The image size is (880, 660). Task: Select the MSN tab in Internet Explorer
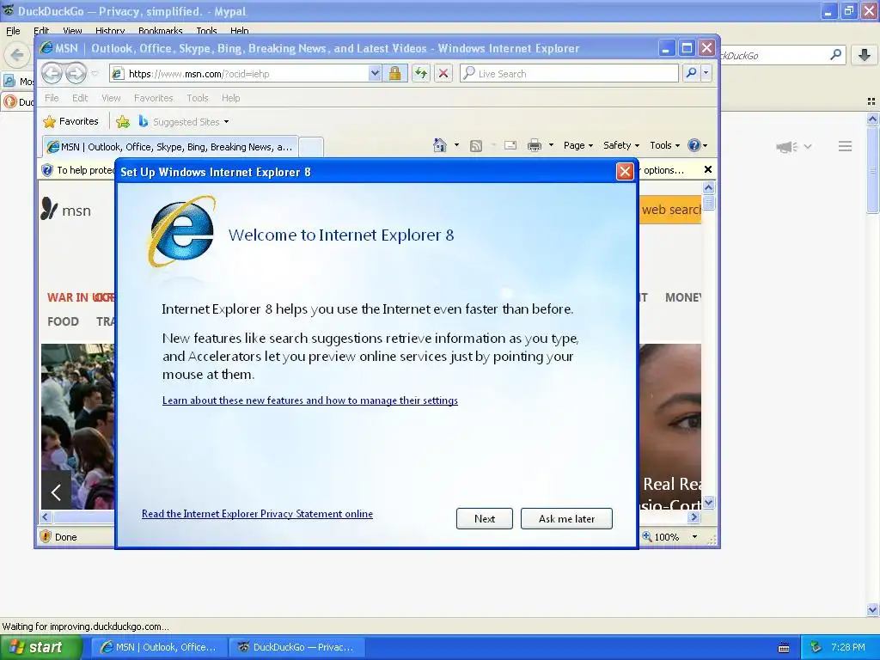point(171,147)
